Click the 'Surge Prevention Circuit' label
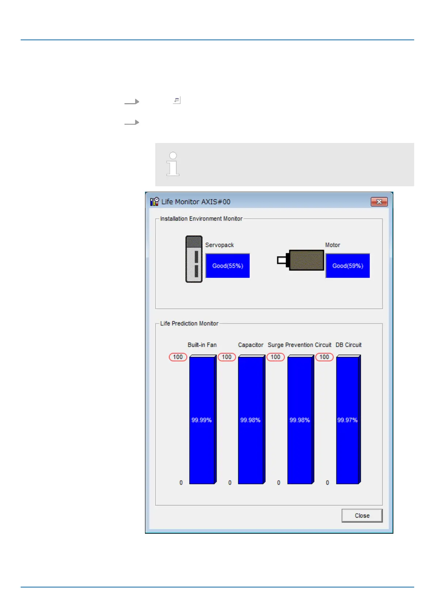 tap(299, 345)
